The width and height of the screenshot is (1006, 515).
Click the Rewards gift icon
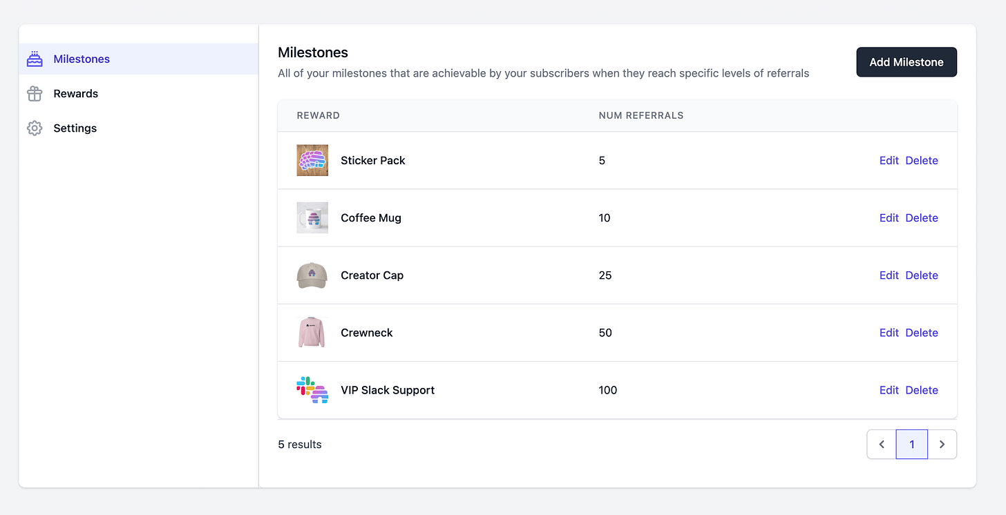coord(35,93)
